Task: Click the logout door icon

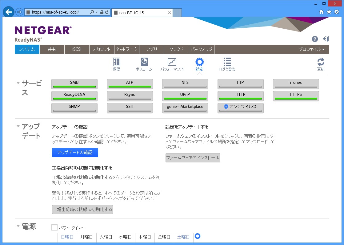Action: point(326,39)
